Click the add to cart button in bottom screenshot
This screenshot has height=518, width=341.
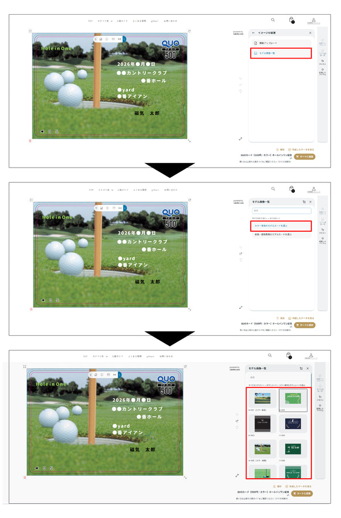(x=302, y=493)
